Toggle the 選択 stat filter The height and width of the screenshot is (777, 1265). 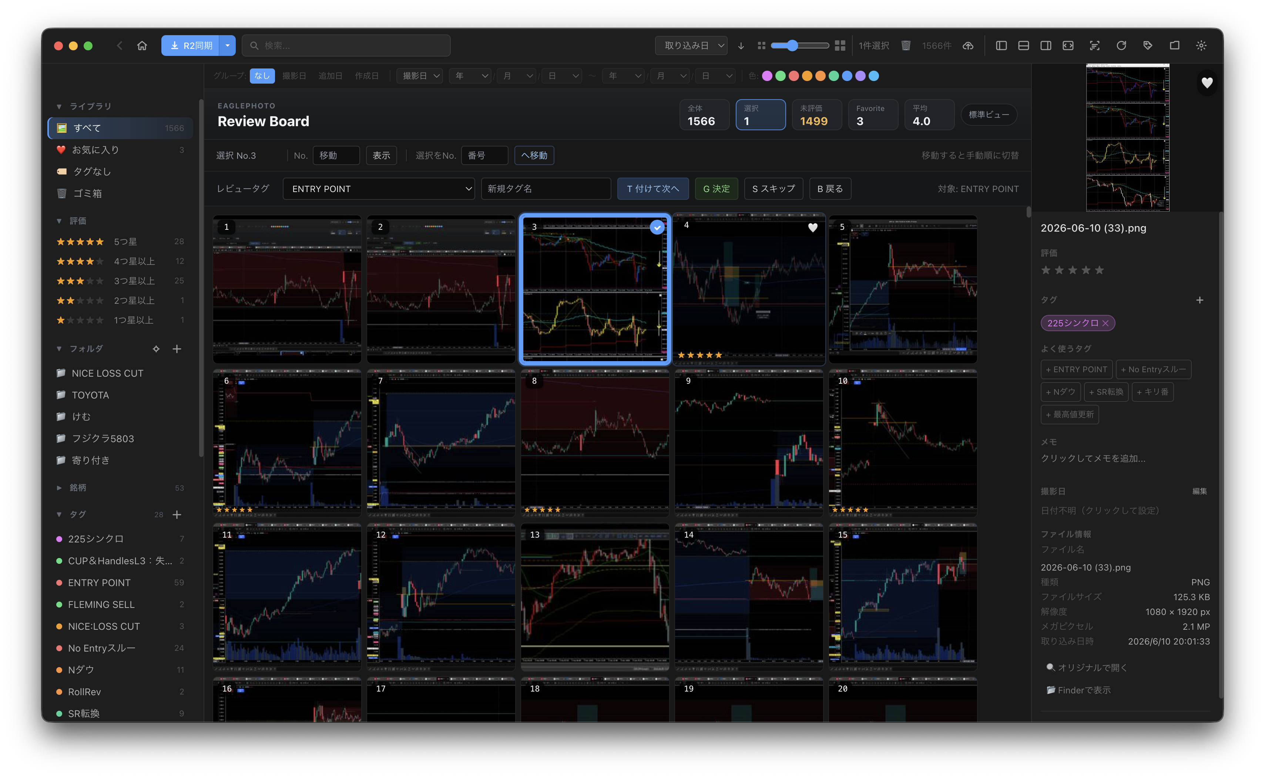pyautogui.click(x=760, y=115)
